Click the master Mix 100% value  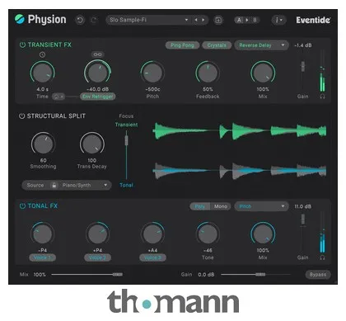coord(40,275)
